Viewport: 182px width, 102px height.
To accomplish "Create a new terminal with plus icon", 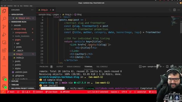I will click(161, 67).
